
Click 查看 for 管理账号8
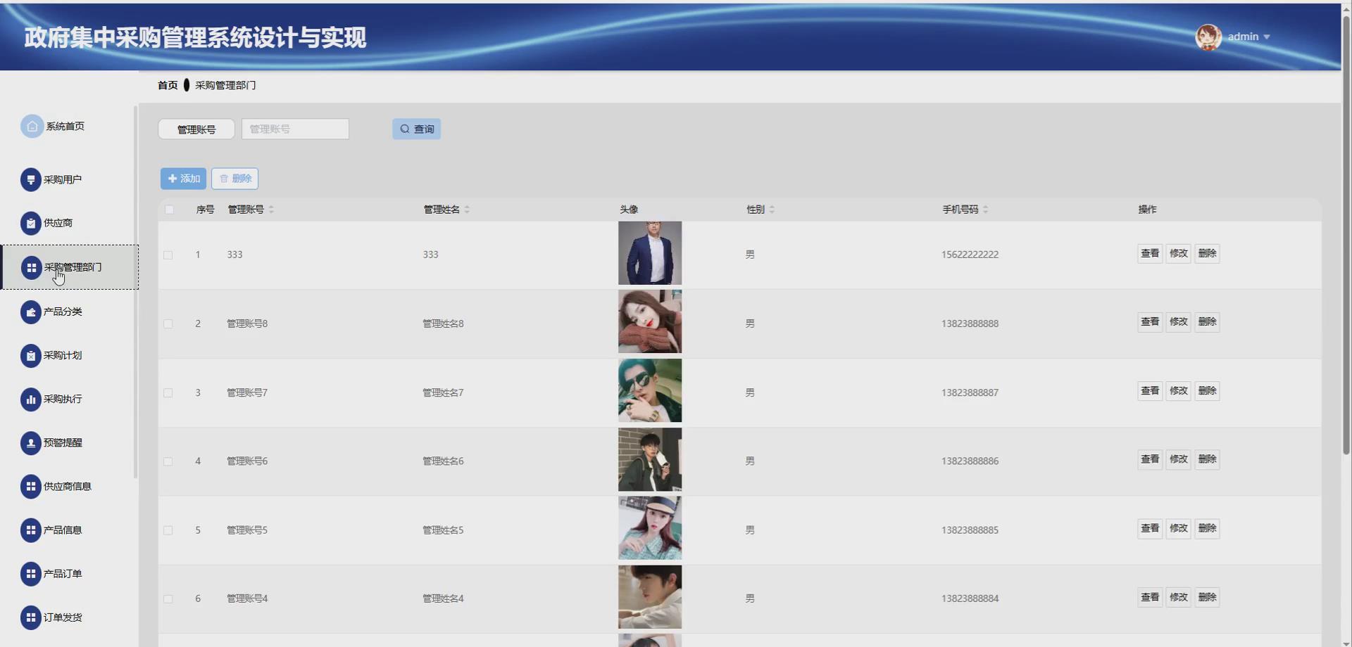click(x=1150, y=322)
